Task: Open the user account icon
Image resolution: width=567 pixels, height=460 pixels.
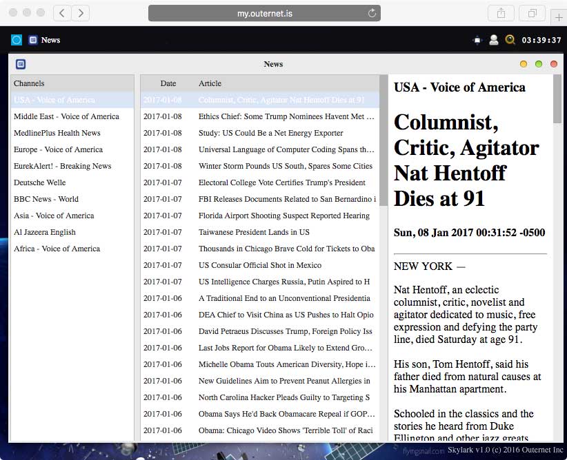Action: click(494, 40)
